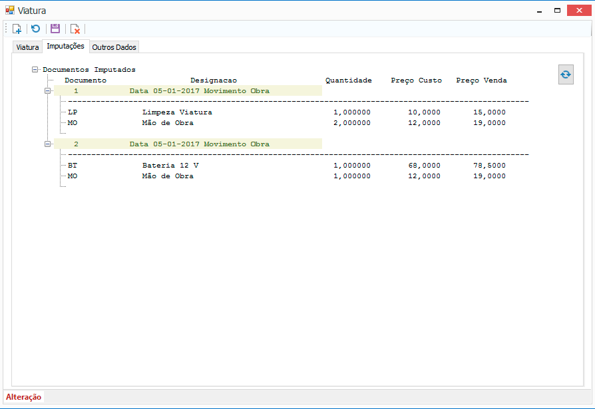Close the Viatura window
The width and height of the screenshot is (595, 409).
click(579, 10)
